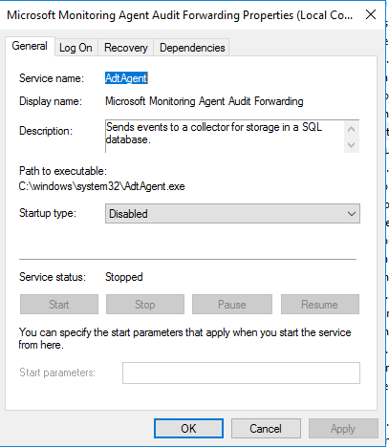The height and width of the screenshot is (447, 389).
Task: Click the Stop service button
Action: click(x=145, y=305)
